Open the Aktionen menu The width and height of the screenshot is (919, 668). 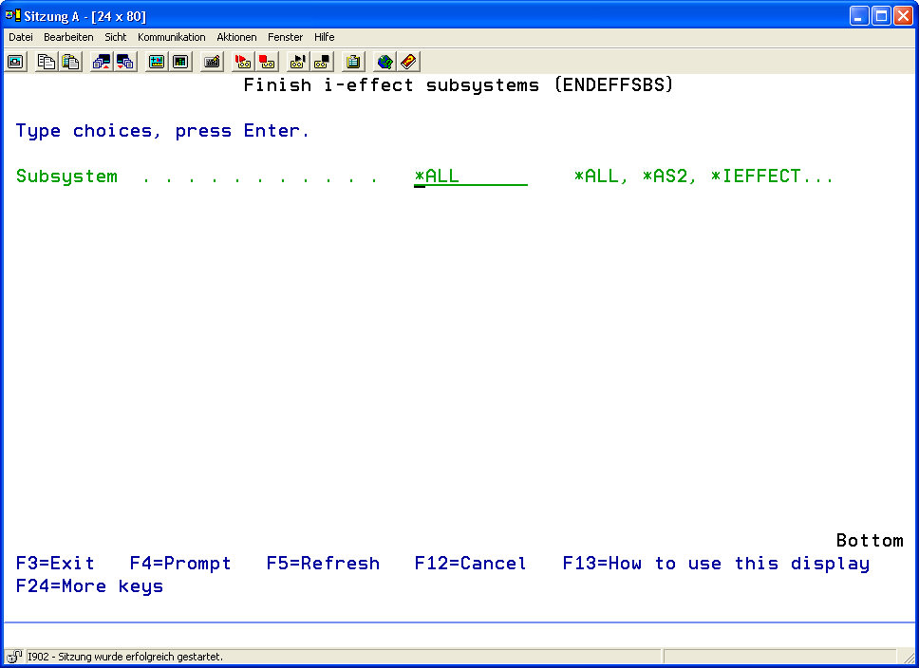pyautogui.click(x=236, y=37)
